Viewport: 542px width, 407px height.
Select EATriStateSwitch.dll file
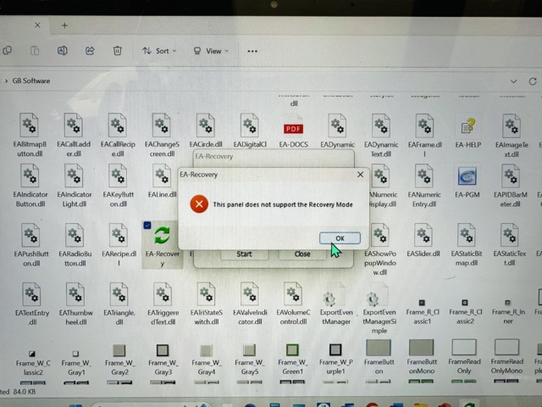coord(207,304)
